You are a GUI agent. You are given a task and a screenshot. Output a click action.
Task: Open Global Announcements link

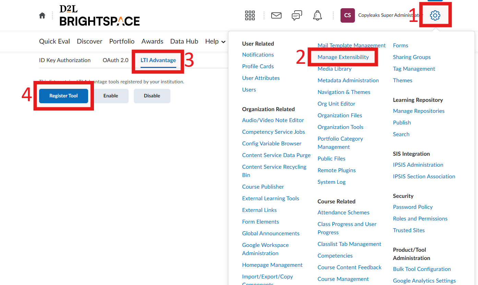(271, 234)
